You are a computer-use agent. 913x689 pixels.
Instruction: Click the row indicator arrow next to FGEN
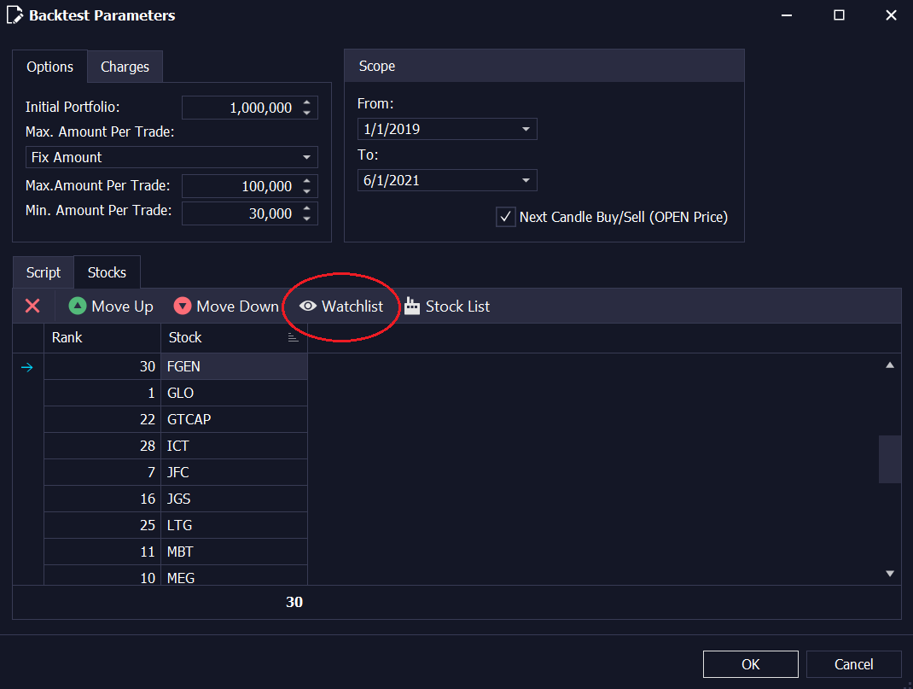(x=28, y=366)
